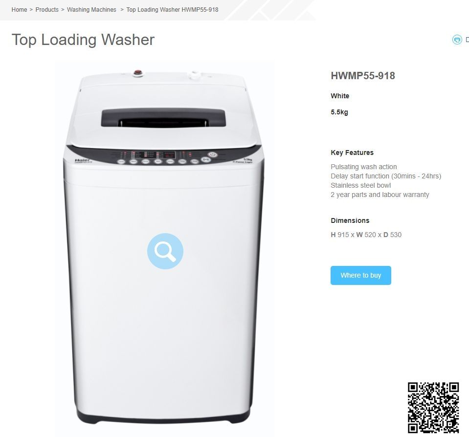The width and height of the screenshot is (469, 437).
Task: Scan area: click the QR code
Action: point(433,407)
